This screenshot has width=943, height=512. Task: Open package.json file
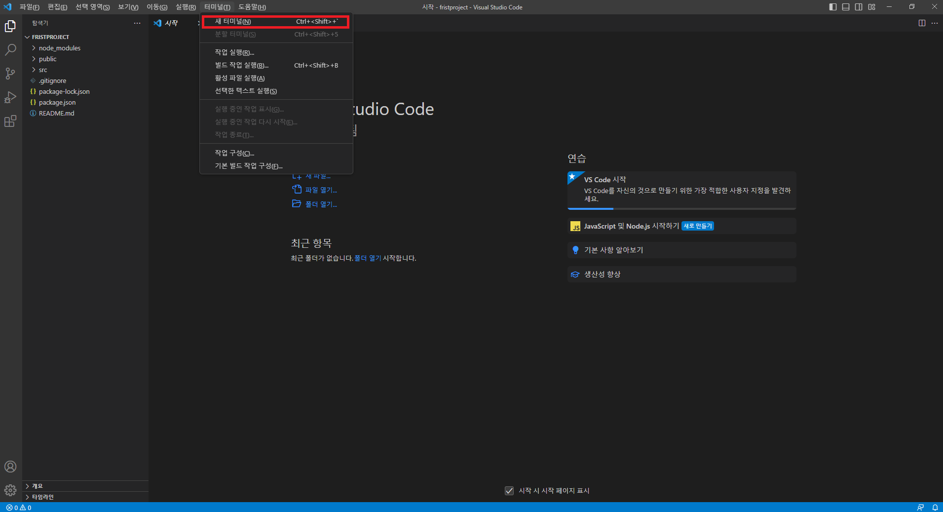(x=85, y=102)
